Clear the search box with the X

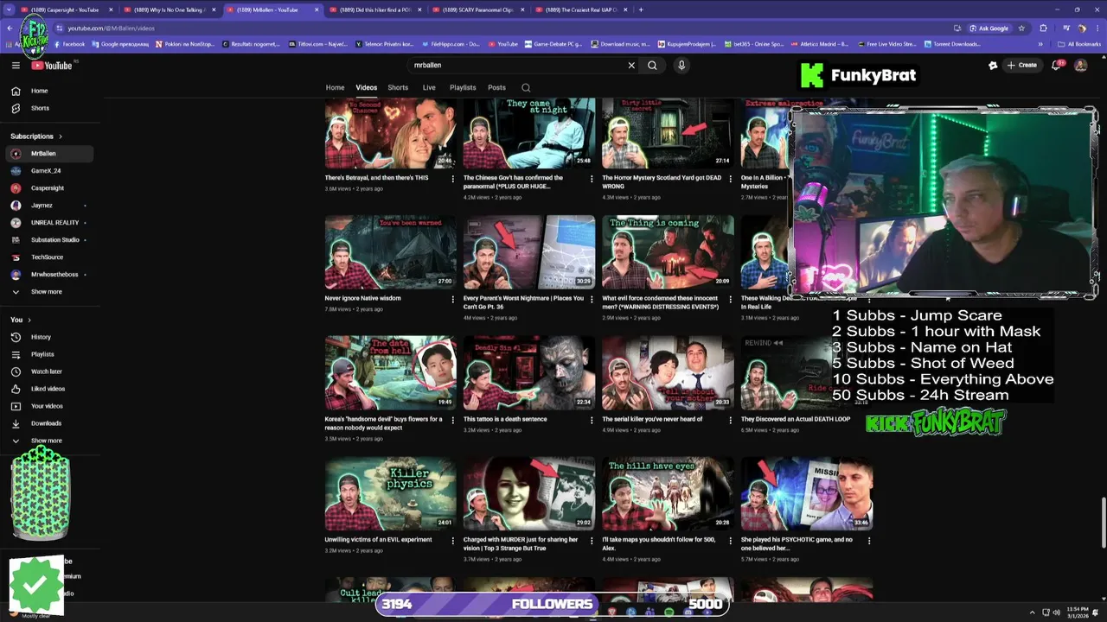631,65
